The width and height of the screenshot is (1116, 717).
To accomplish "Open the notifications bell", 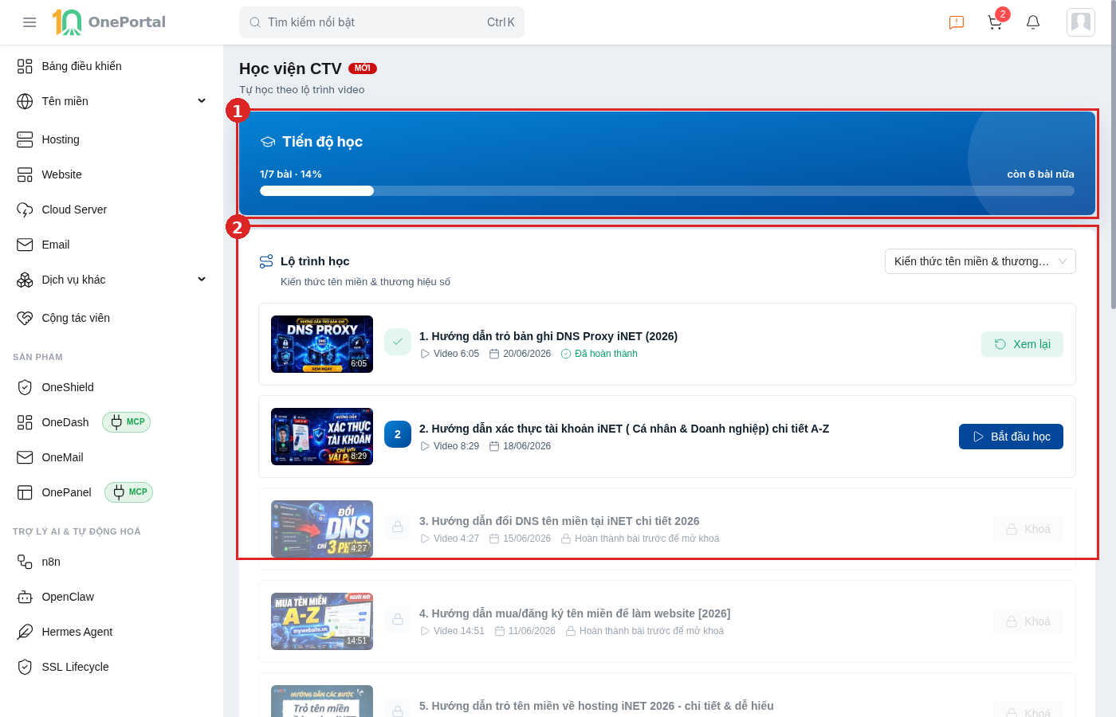I will pyautogui.click(x=1033, y=22).
